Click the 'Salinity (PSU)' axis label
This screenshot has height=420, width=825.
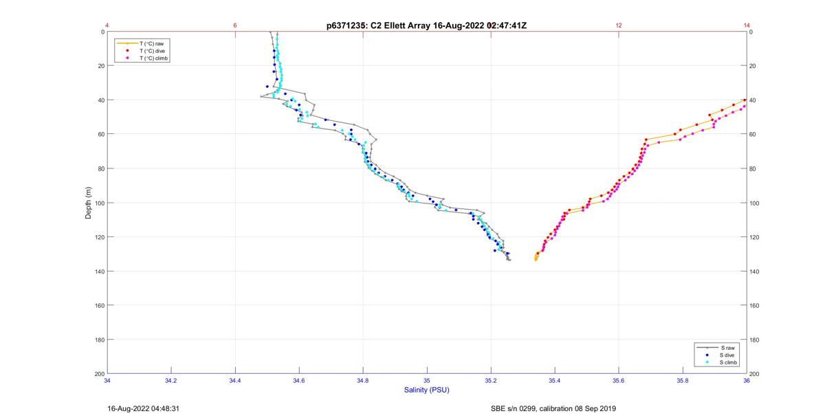[x=427, y=390]
